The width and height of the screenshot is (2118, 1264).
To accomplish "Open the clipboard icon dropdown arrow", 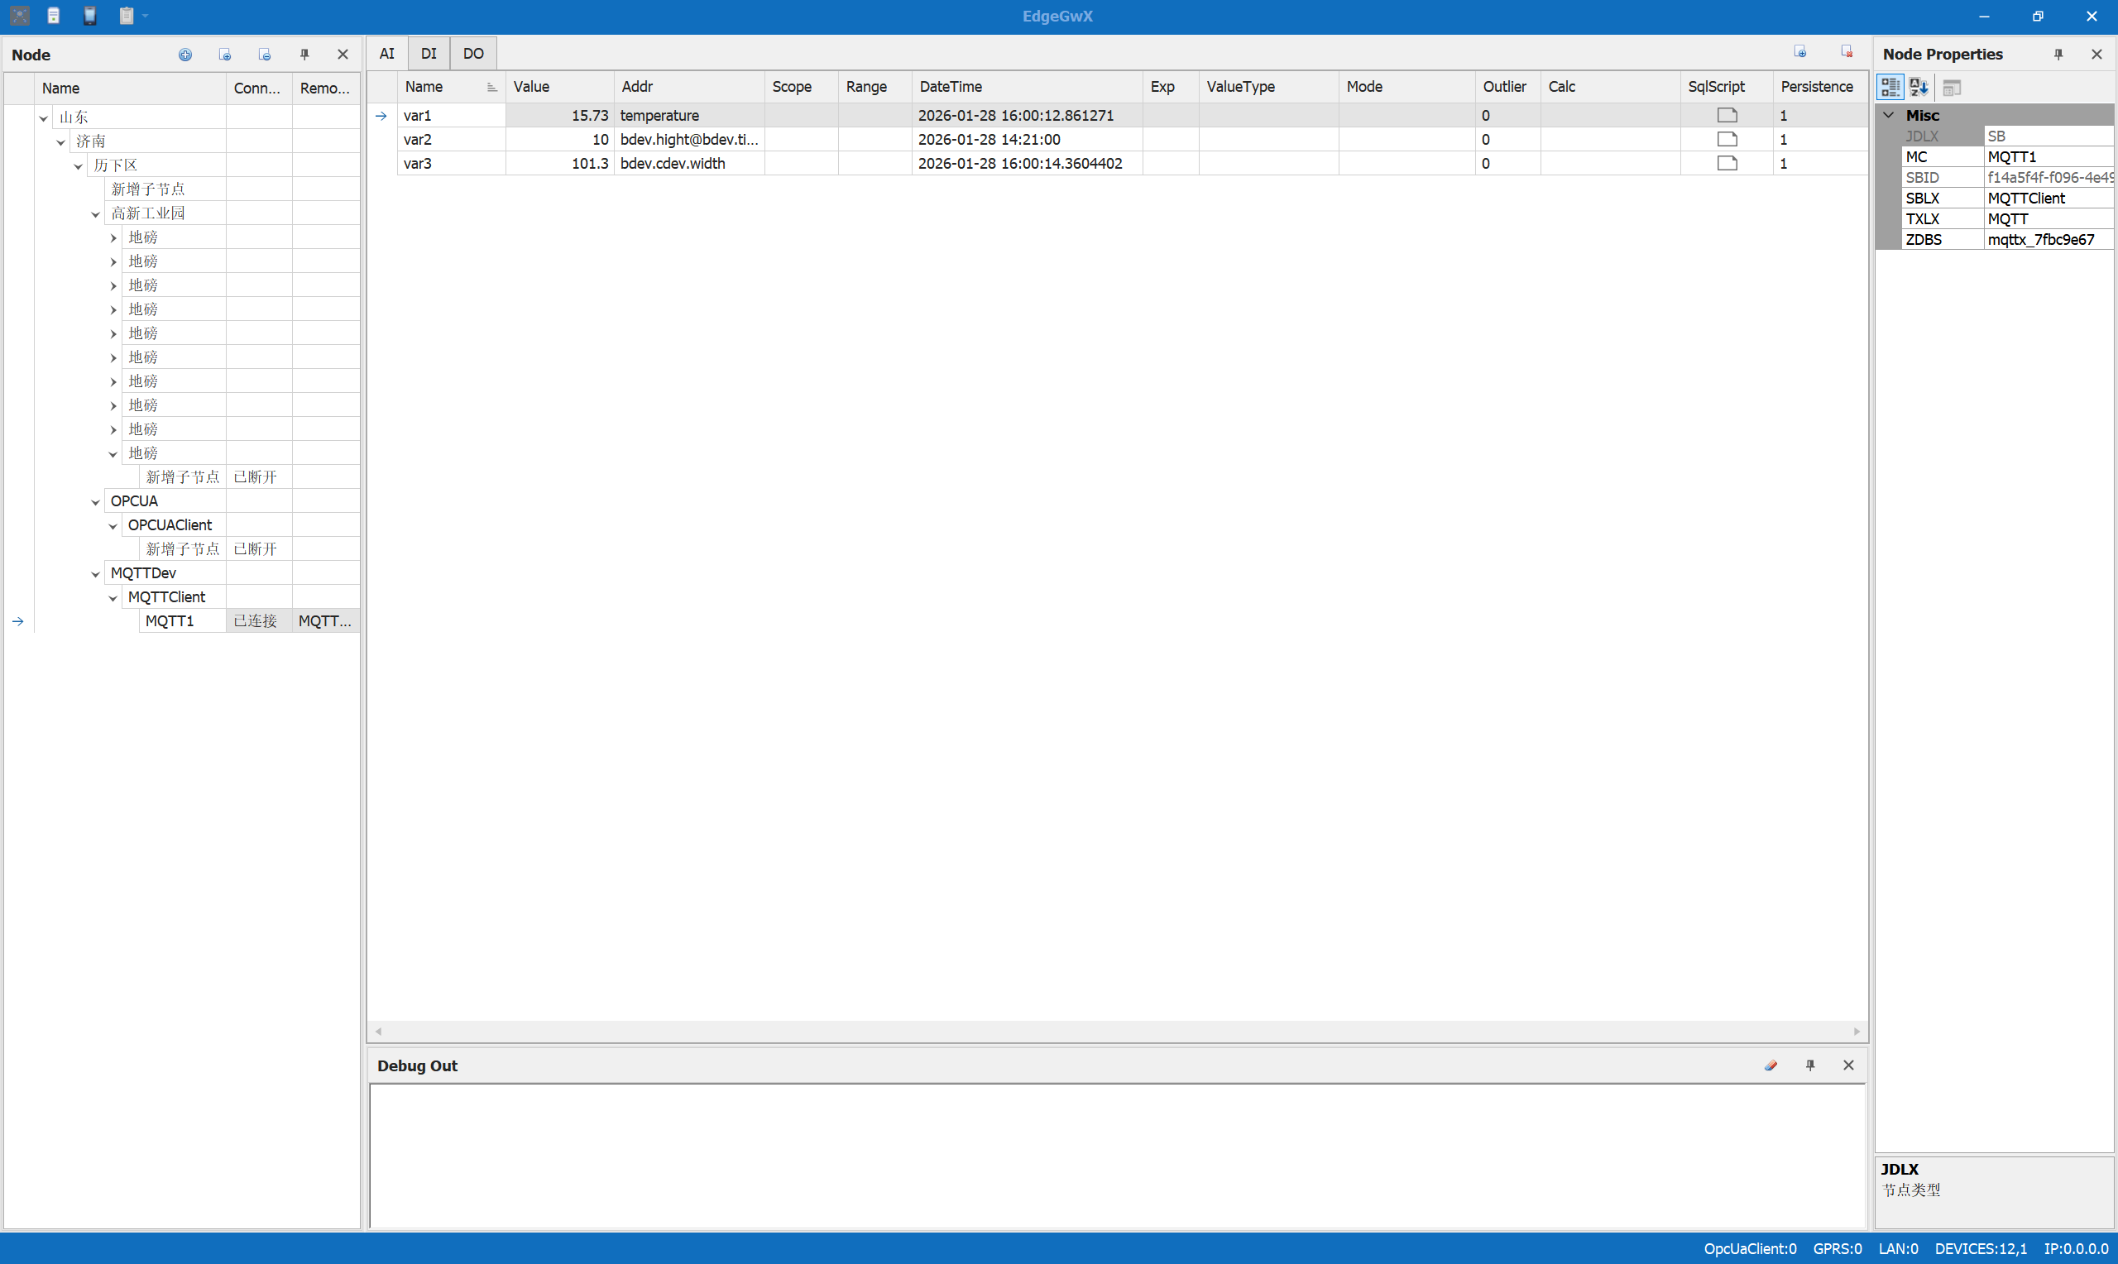I will (146, 16).
